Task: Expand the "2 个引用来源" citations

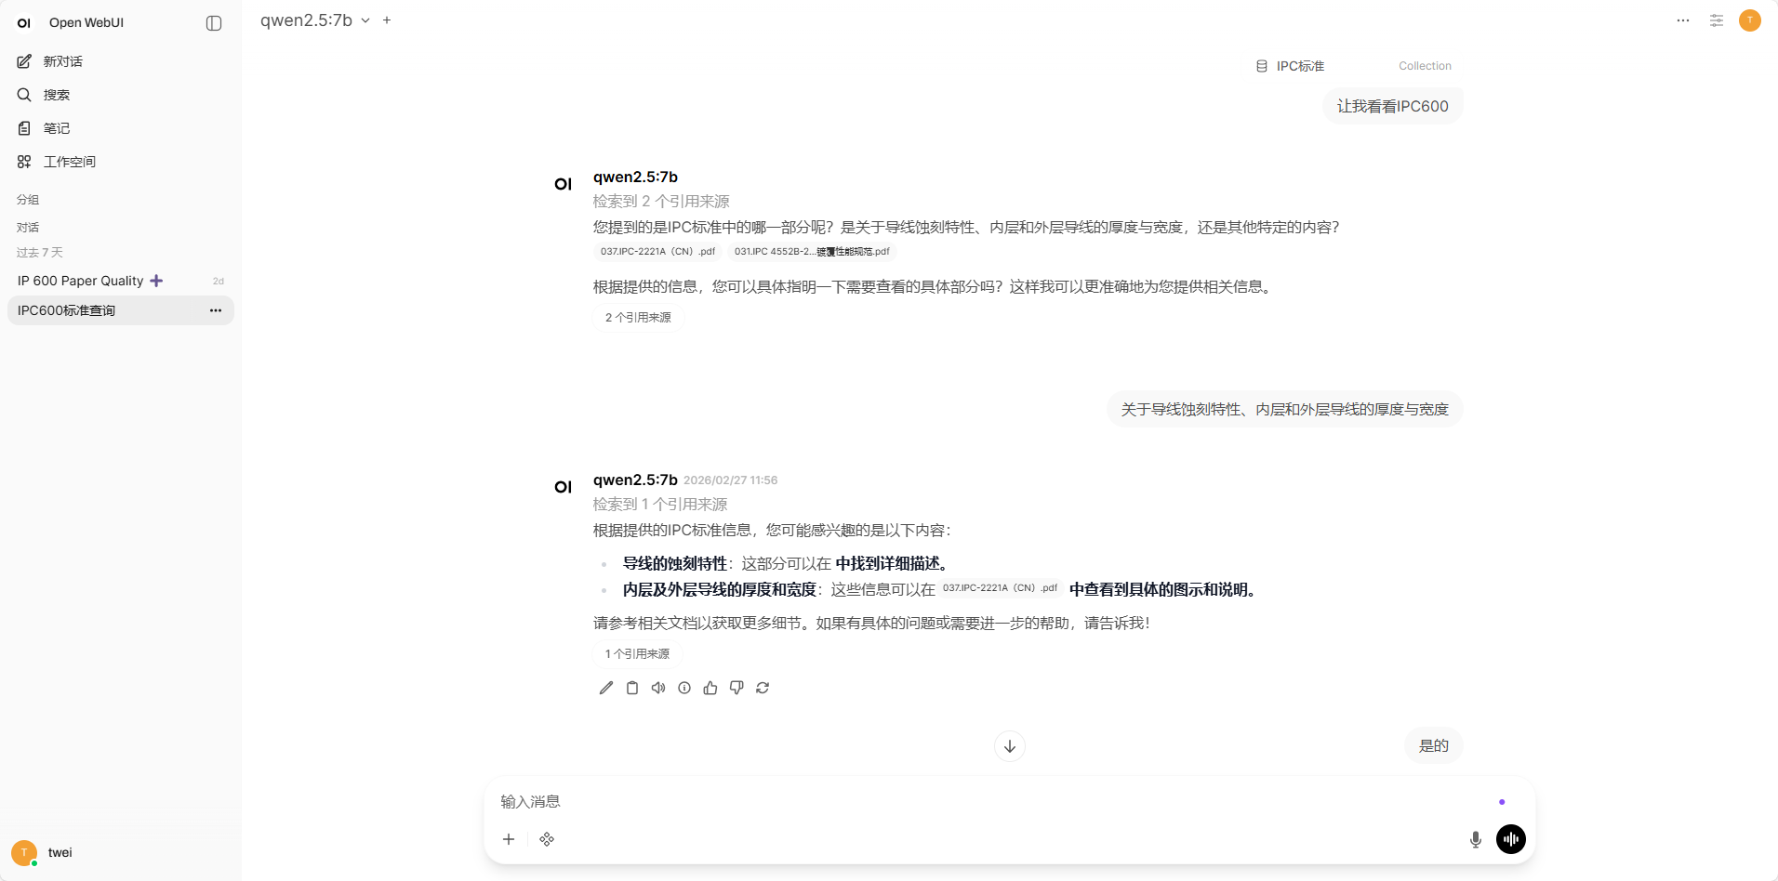Action: [638, 317]
